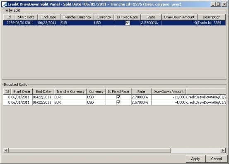Click the horizontal scrollbar thumb
The image size is (229, 164).
[x=90, y=150]
